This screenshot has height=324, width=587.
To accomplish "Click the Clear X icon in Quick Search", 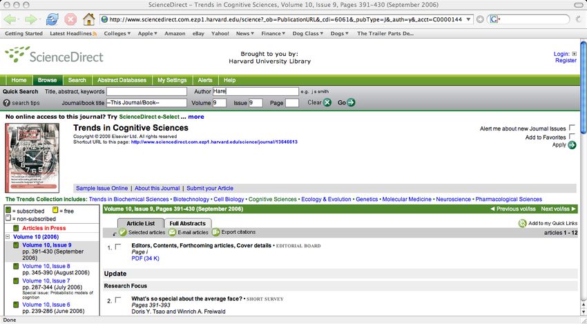I will tap(327, 103).
